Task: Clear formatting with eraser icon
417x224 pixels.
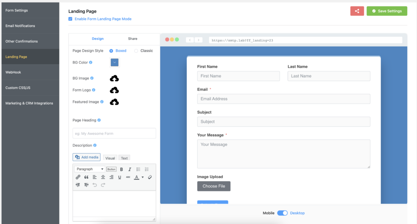Action: (x=150, y=177)
